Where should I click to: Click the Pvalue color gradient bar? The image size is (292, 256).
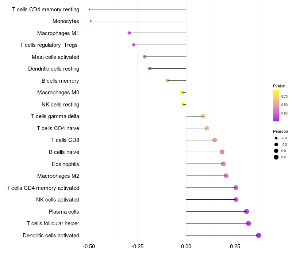pos(276,105)
